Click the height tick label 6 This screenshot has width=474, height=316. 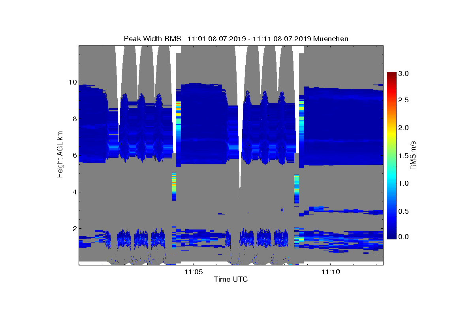(x=74, y=156)
